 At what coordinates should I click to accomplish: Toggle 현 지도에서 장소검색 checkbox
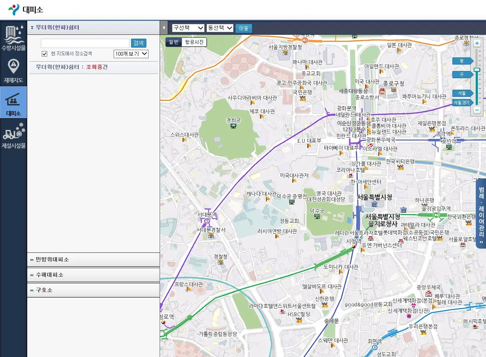coord(44,54)
